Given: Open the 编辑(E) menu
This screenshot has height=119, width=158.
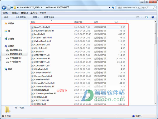Looking at the screenshot, I should pyautogui.click(x=15, y=13).
